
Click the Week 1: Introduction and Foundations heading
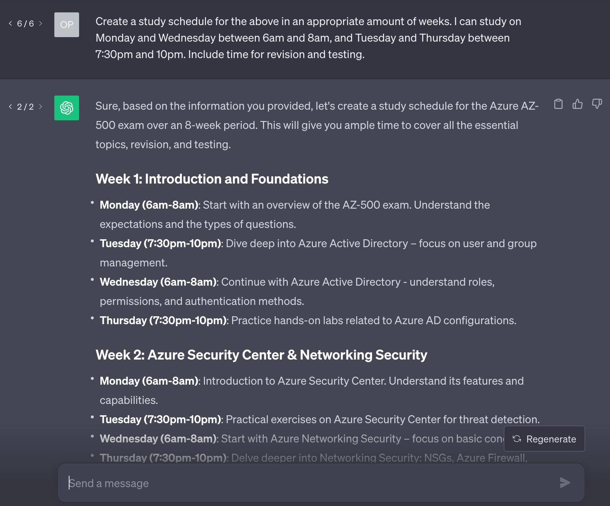click(212, 179)
